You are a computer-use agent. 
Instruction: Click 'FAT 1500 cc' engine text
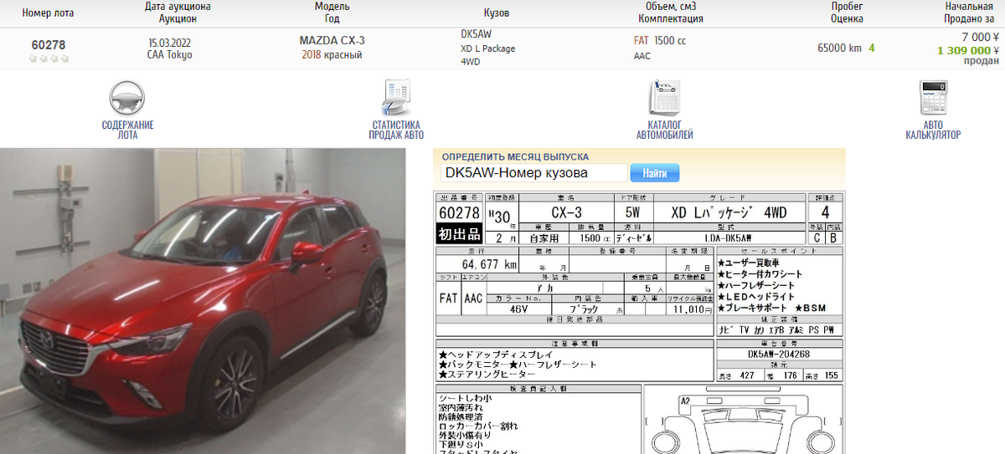click(x=660, y=40)
